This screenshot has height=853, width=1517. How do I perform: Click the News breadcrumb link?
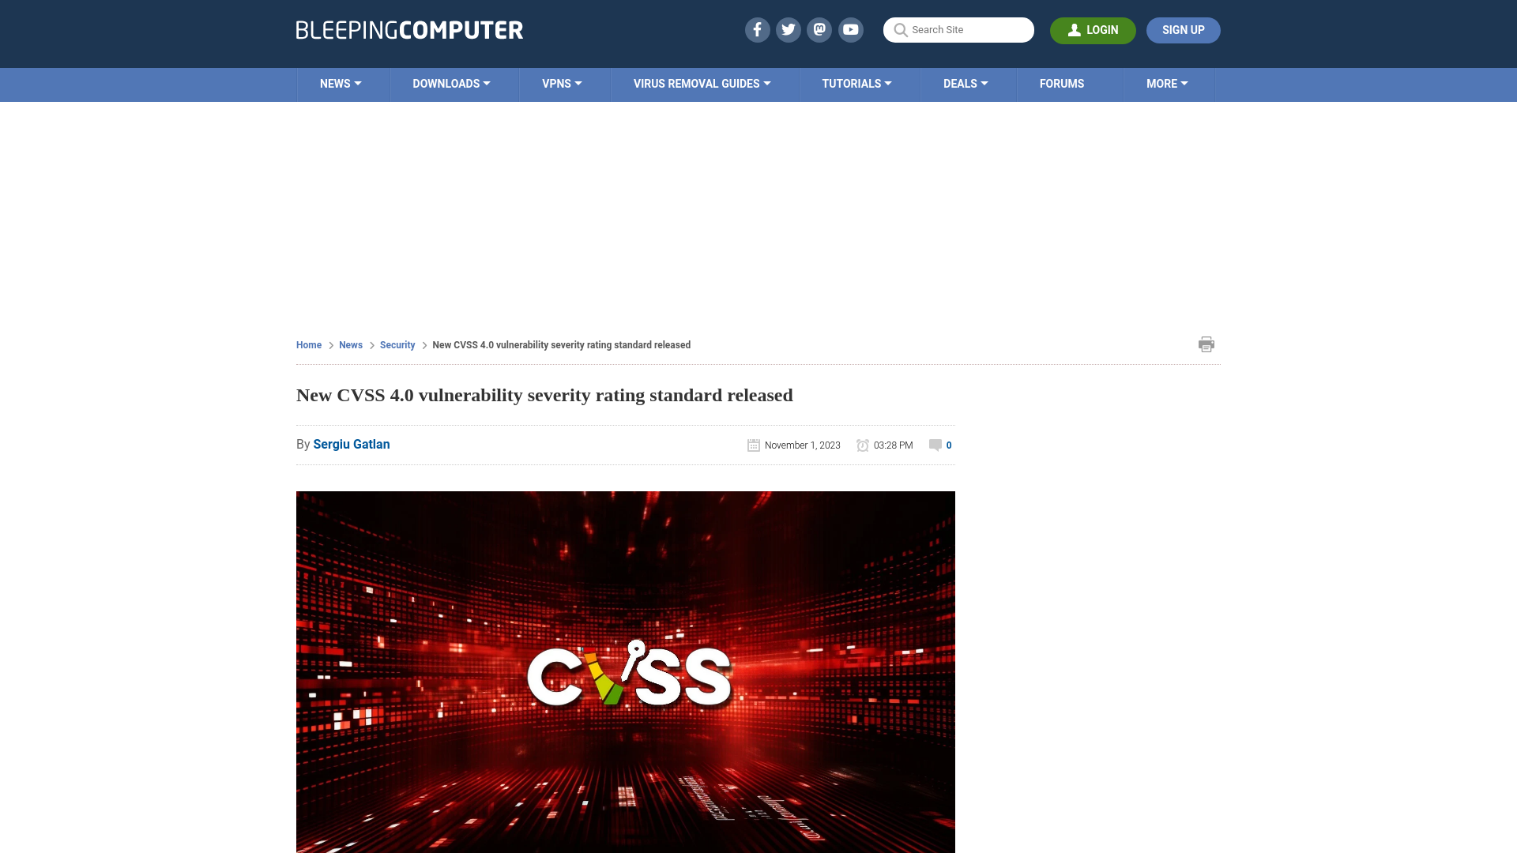[x=350, y=344]
